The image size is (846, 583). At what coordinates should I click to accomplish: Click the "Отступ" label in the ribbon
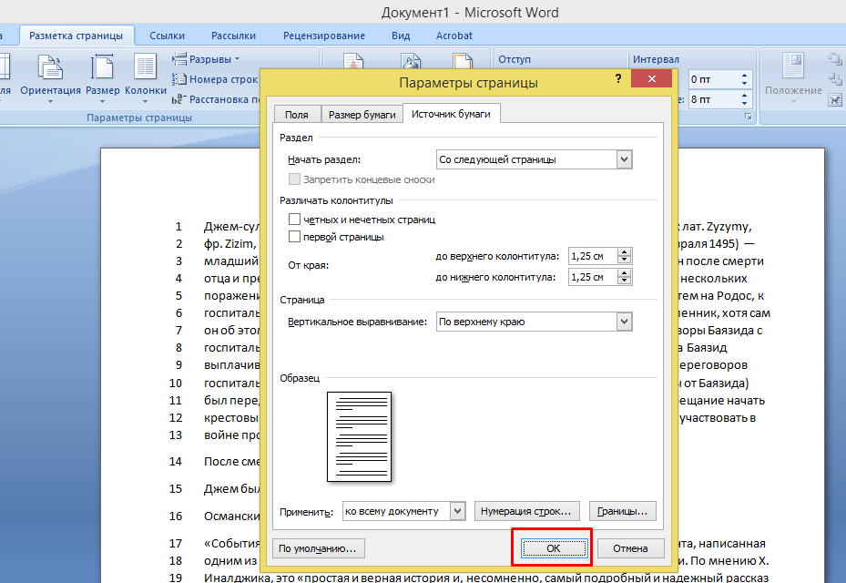(515, 59)
